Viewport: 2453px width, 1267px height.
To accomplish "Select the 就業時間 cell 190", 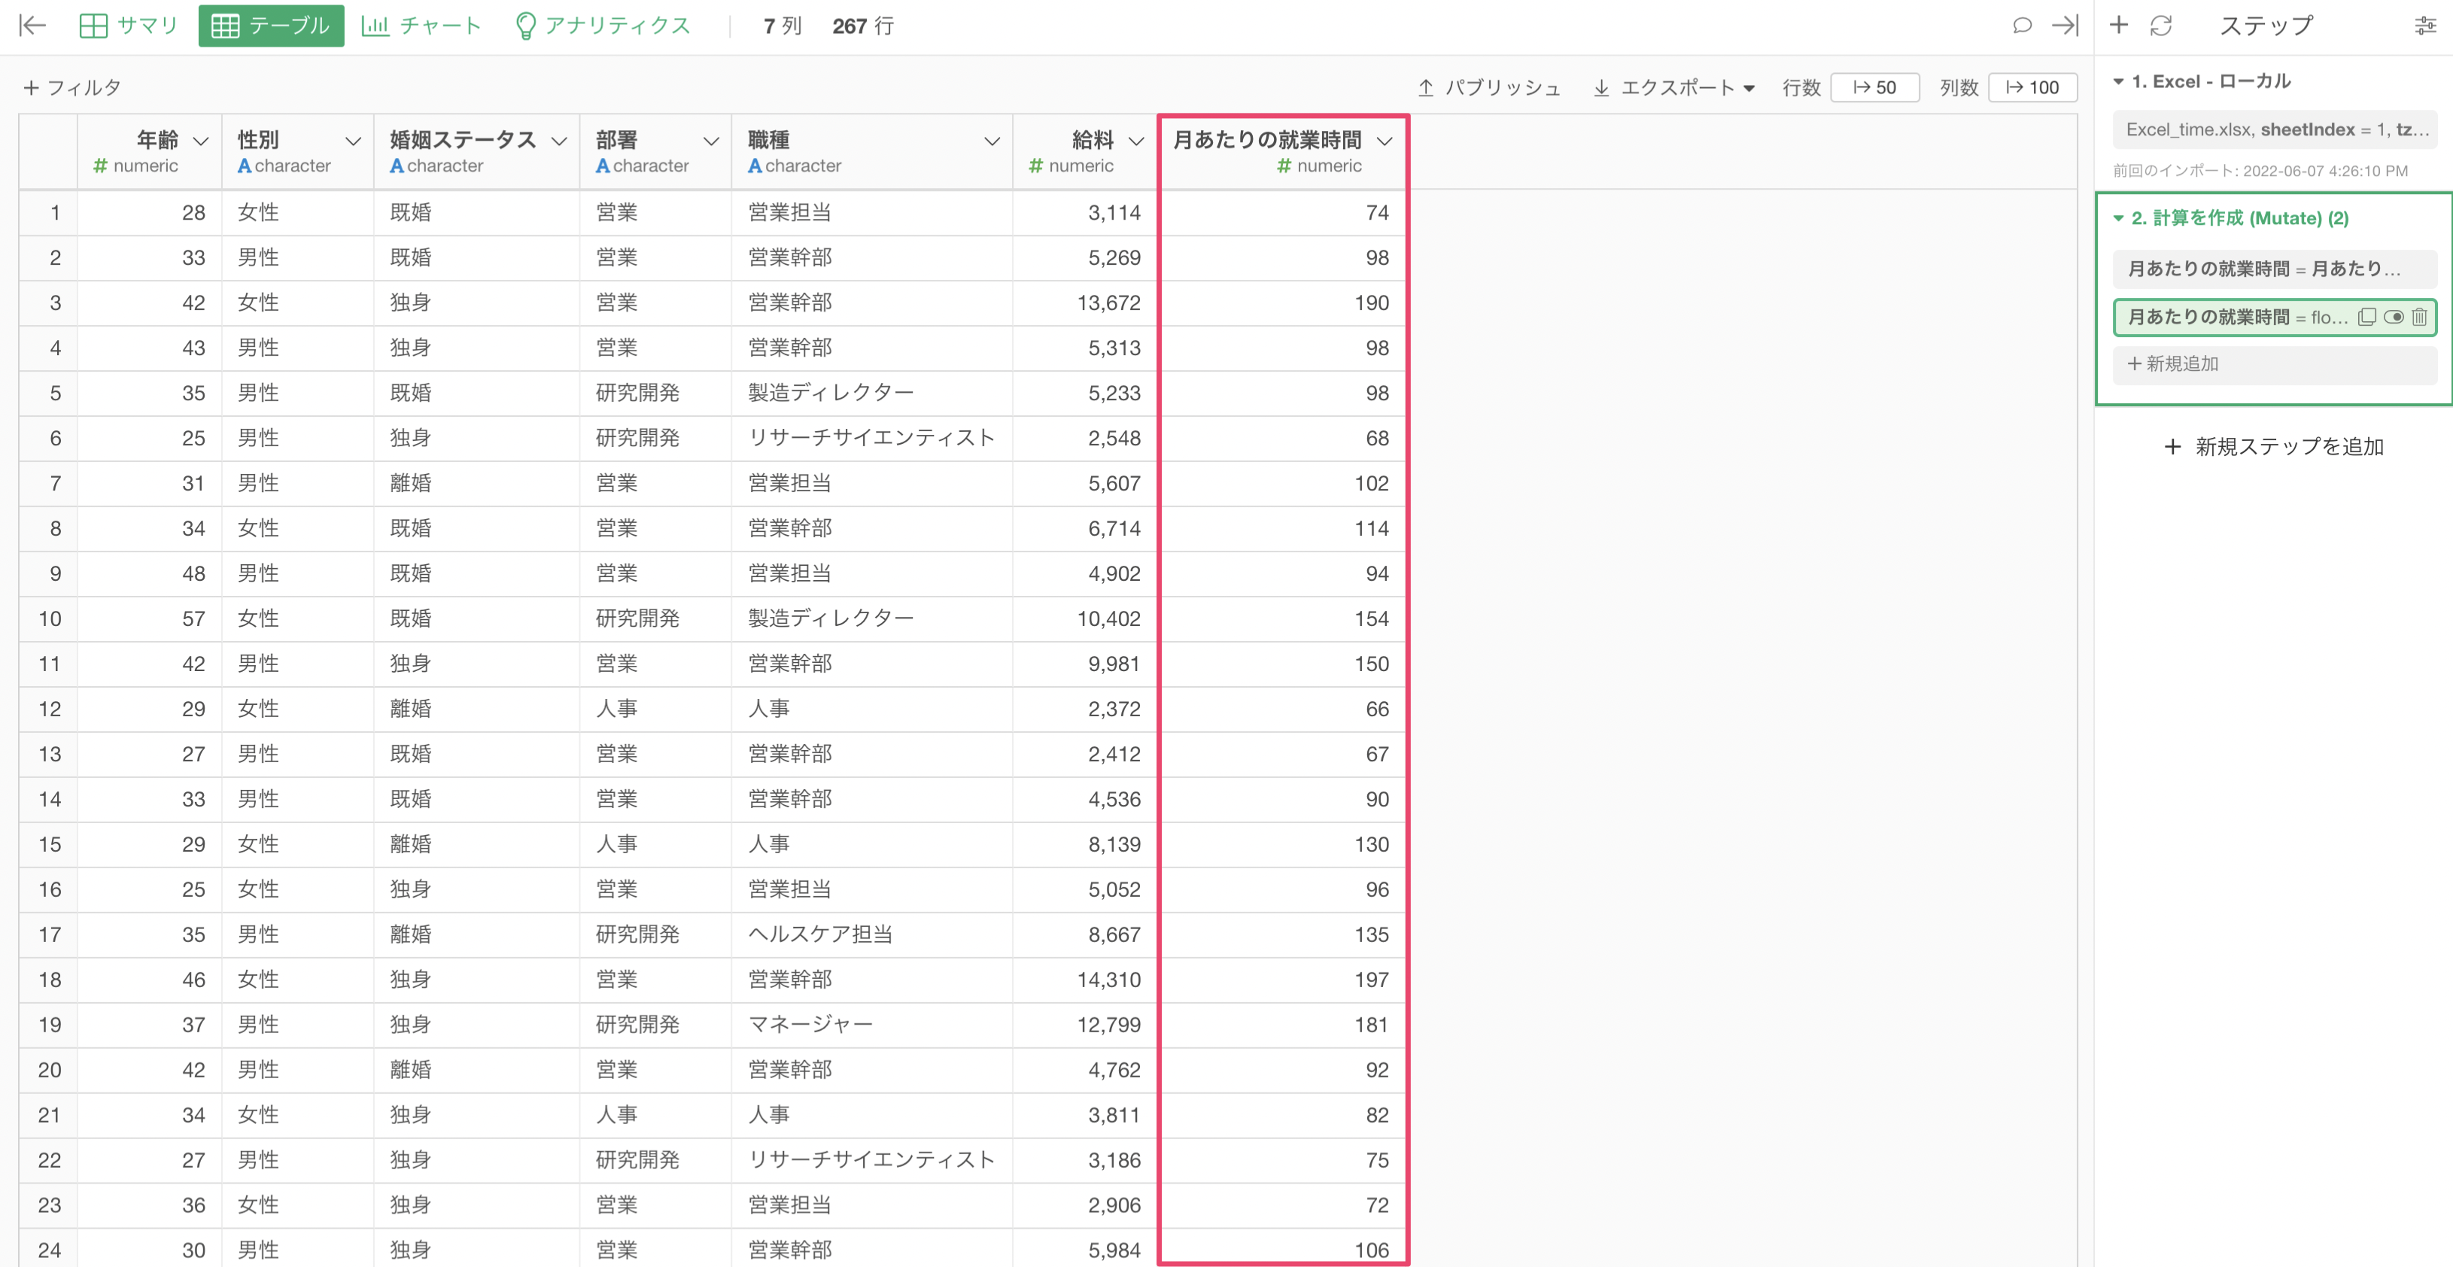I will pyautogui.click(x=1284, y=302).
